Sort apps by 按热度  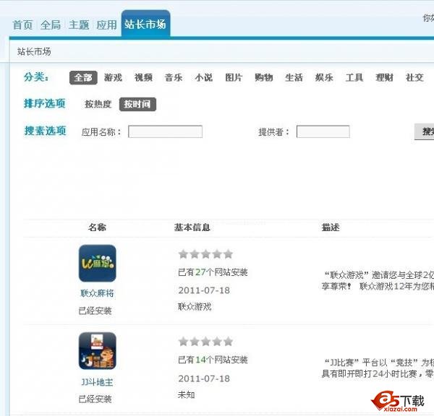pyautogui.click(x=98, y=104)
